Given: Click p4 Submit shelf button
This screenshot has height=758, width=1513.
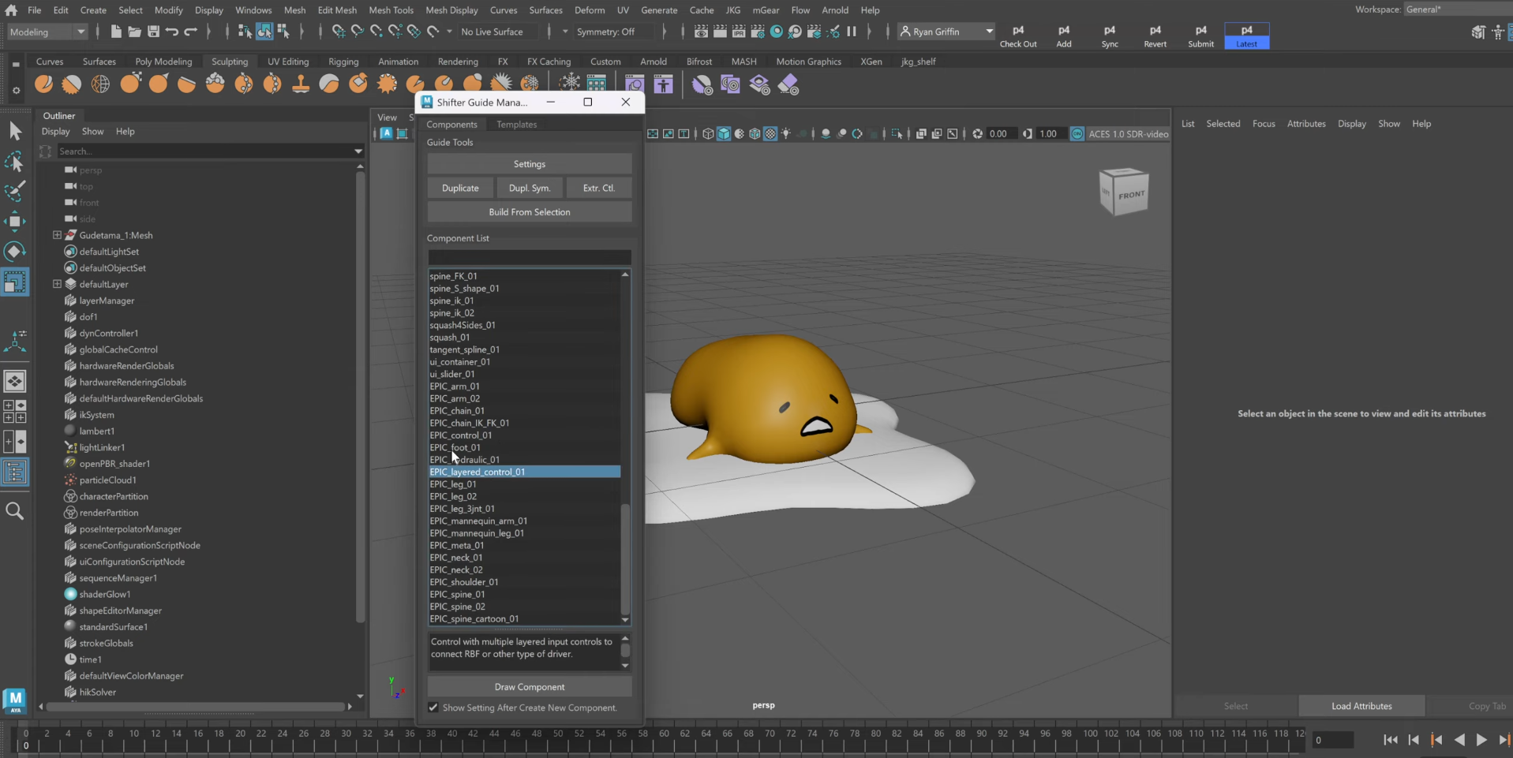Looking at the screenshot, I should [x=1200, y=35].
